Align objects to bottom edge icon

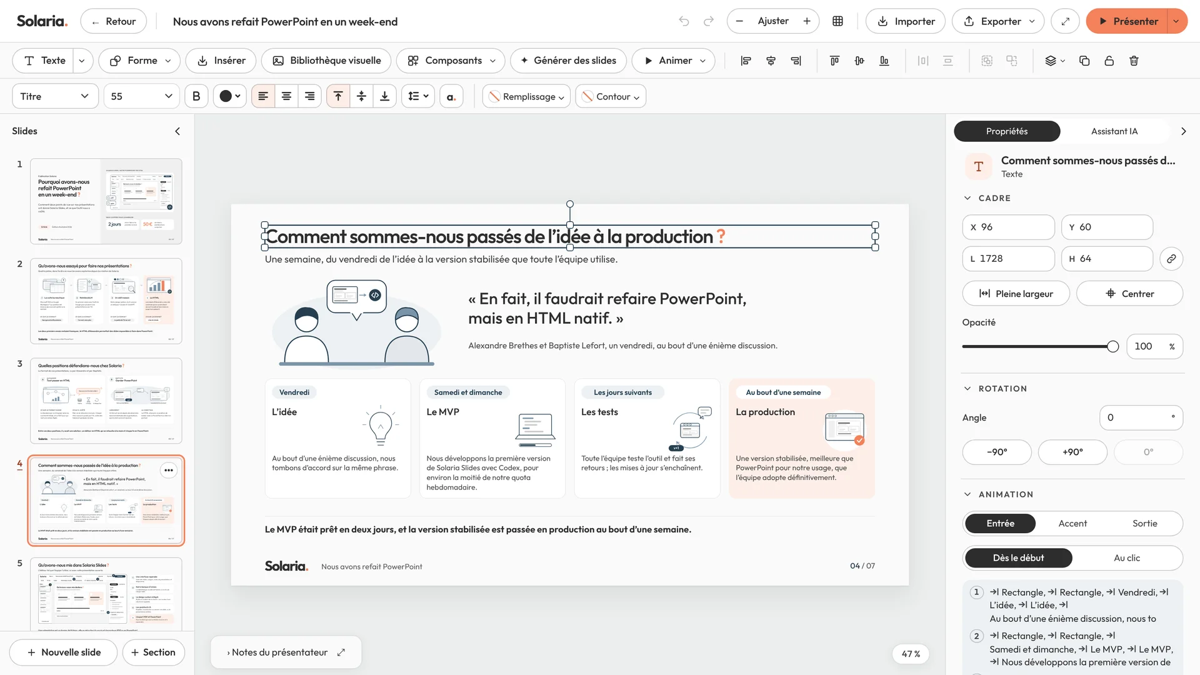click(x=884, y=61)
